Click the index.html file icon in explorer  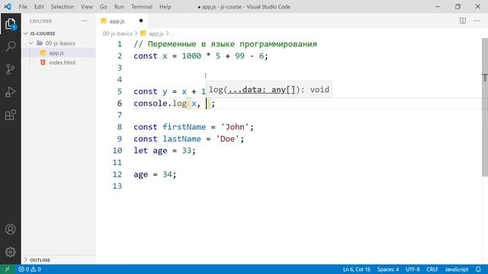tap(43, 62)
